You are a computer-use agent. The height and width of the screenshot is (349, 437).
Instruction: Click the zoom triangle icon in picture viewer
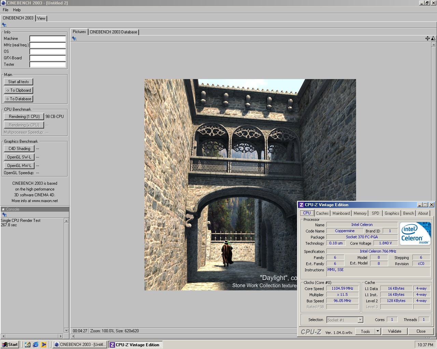pyautogui.click(x=433, y=39)
